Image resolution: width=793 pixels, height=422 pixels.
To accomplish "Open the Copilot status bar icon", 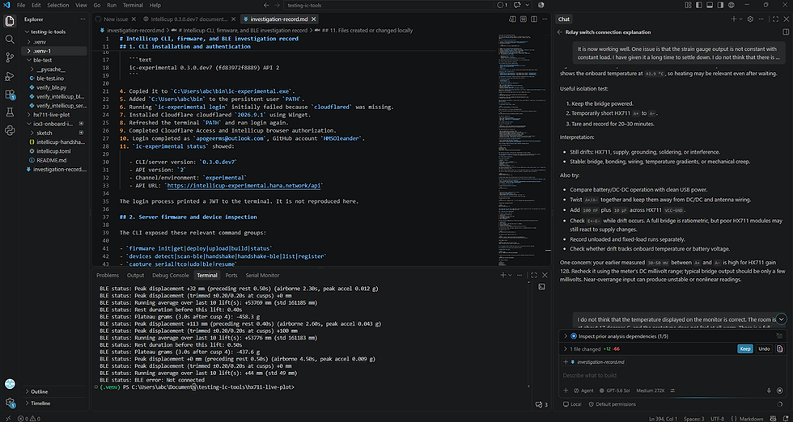I will (771, 419).
